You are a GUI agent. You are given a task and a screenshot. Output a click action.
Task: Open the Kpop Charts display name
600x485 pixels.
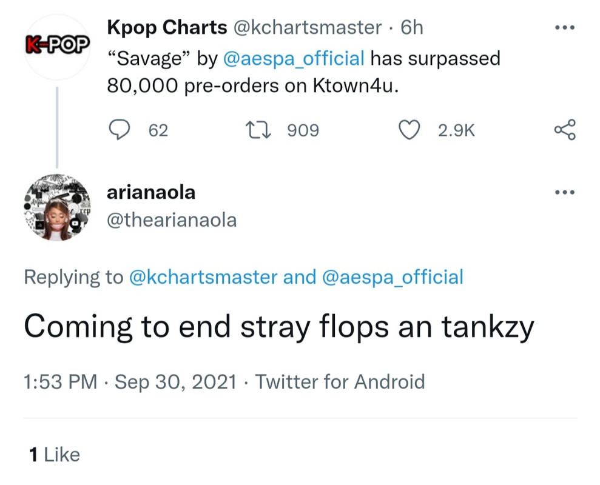pyautogui.click(x=166, y=27)
